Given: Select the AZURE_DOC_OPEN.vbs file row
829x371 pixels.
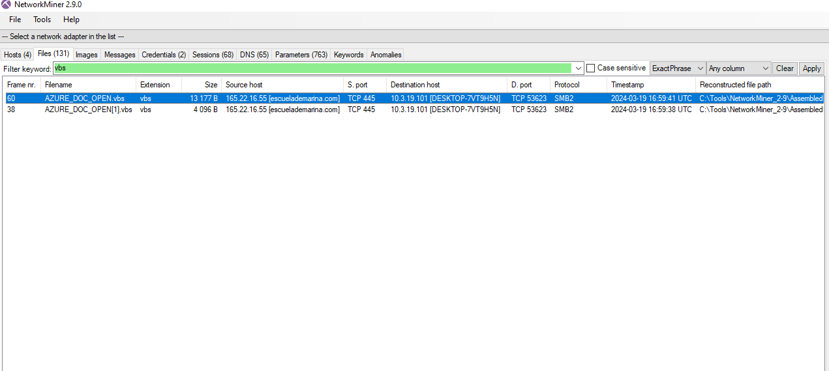Looking at the screenshot, I should (x=414, y=98).
